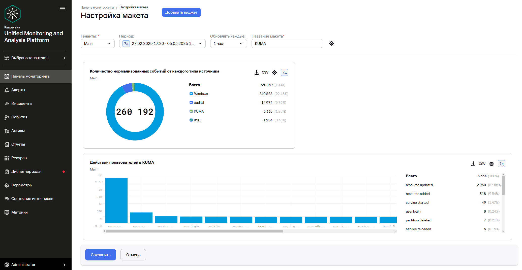The width and height of the screenshot is (522, 270).
Task: Click the Events flag icon in sidebar
Action: coord(7,117)
